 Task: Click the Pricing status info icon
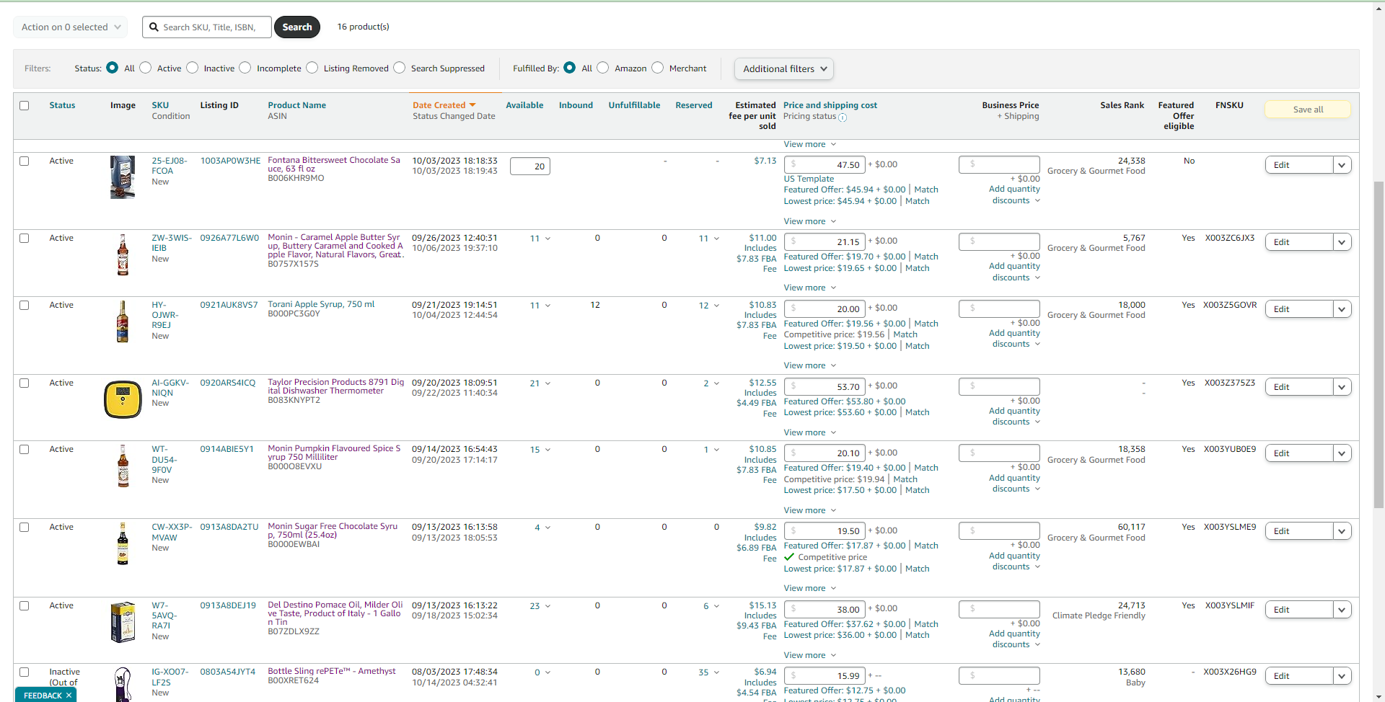843,117
